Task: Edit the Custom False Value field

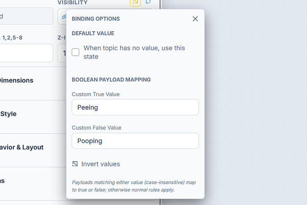Action: point(135,141)
